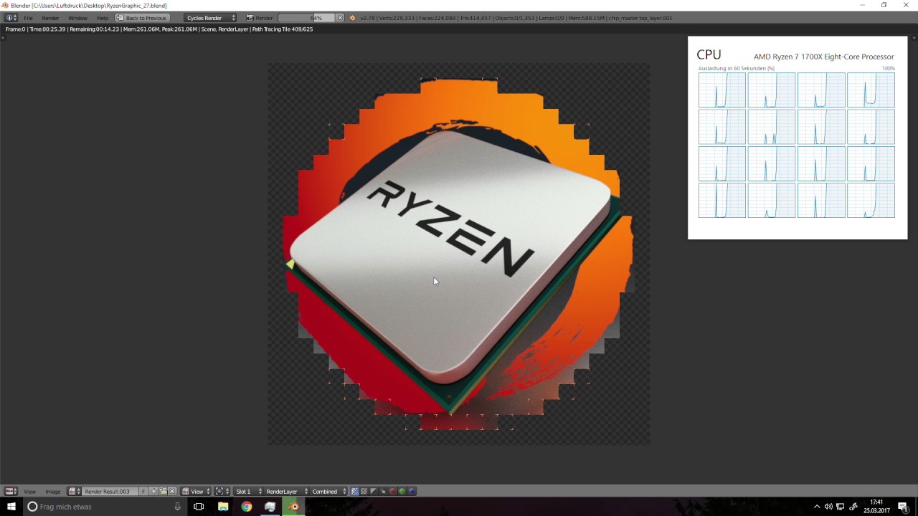Screen dimensions: 918x516
Task: Click the rendered Ryzen chip image
Action: click(459, 254)
